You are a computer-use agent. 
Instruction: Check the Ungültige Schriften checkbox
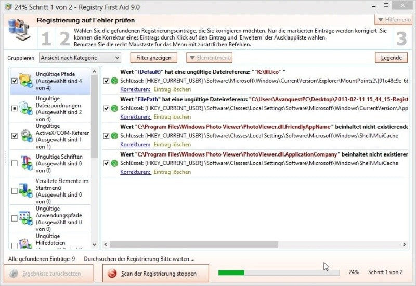pos(15,163)
